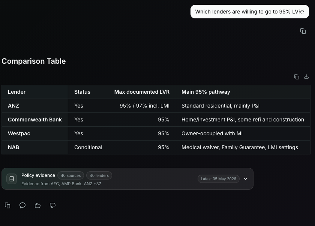This screenshot has width=315, height=226.
Task: Click the 95% / 97% incl. LMI value
Action: click(144, 106)
